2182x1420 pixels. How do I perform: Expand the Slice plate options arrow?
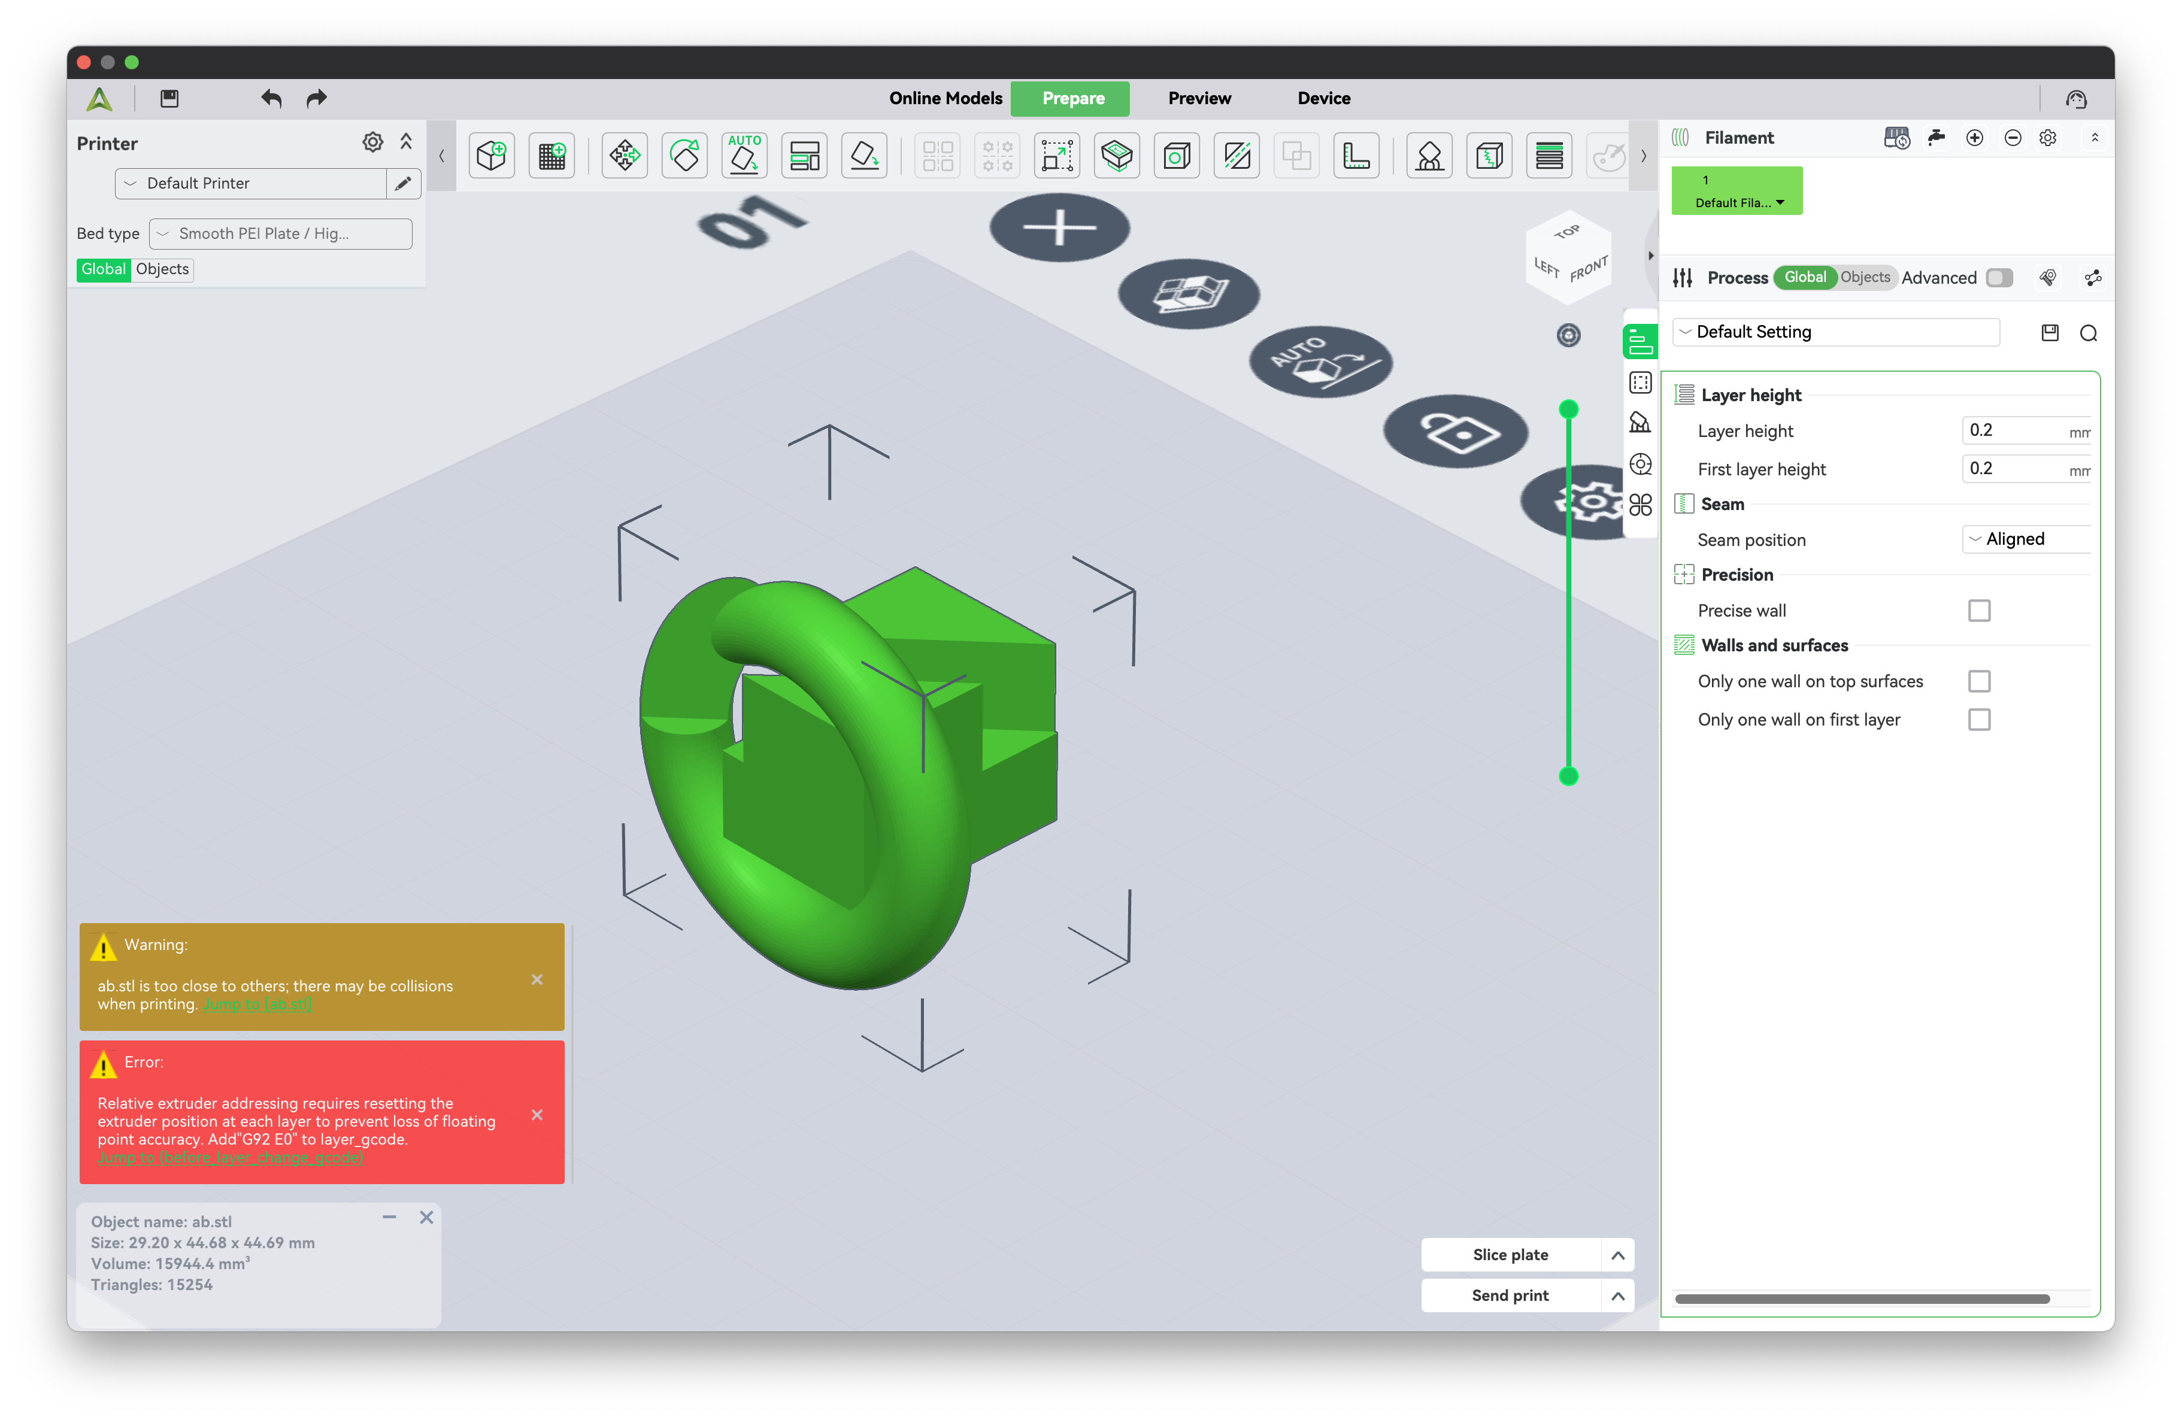[1618, 1255]
